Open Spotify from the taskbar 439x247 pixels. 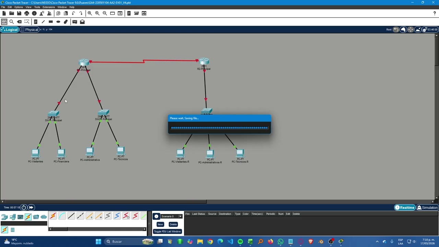tap(240, 242)
